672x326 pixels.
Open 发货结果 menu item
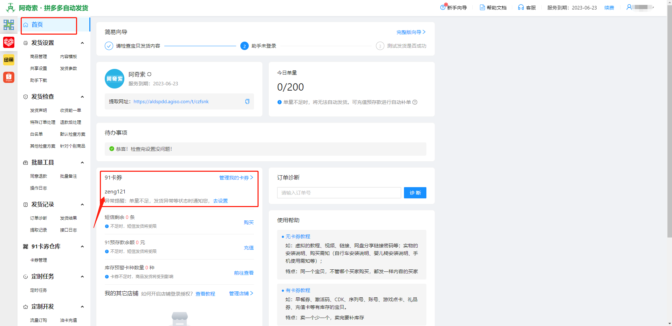[x=68, y=218]
